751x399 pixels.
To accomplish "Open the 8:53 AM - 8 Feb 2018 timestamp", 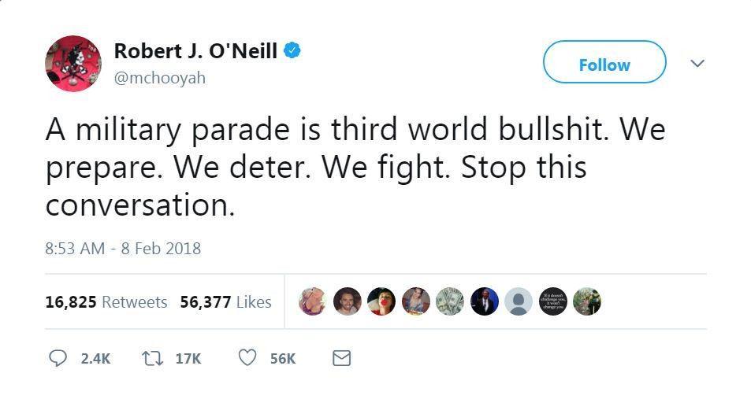I will pyautogui.click(x=123, y=249).
